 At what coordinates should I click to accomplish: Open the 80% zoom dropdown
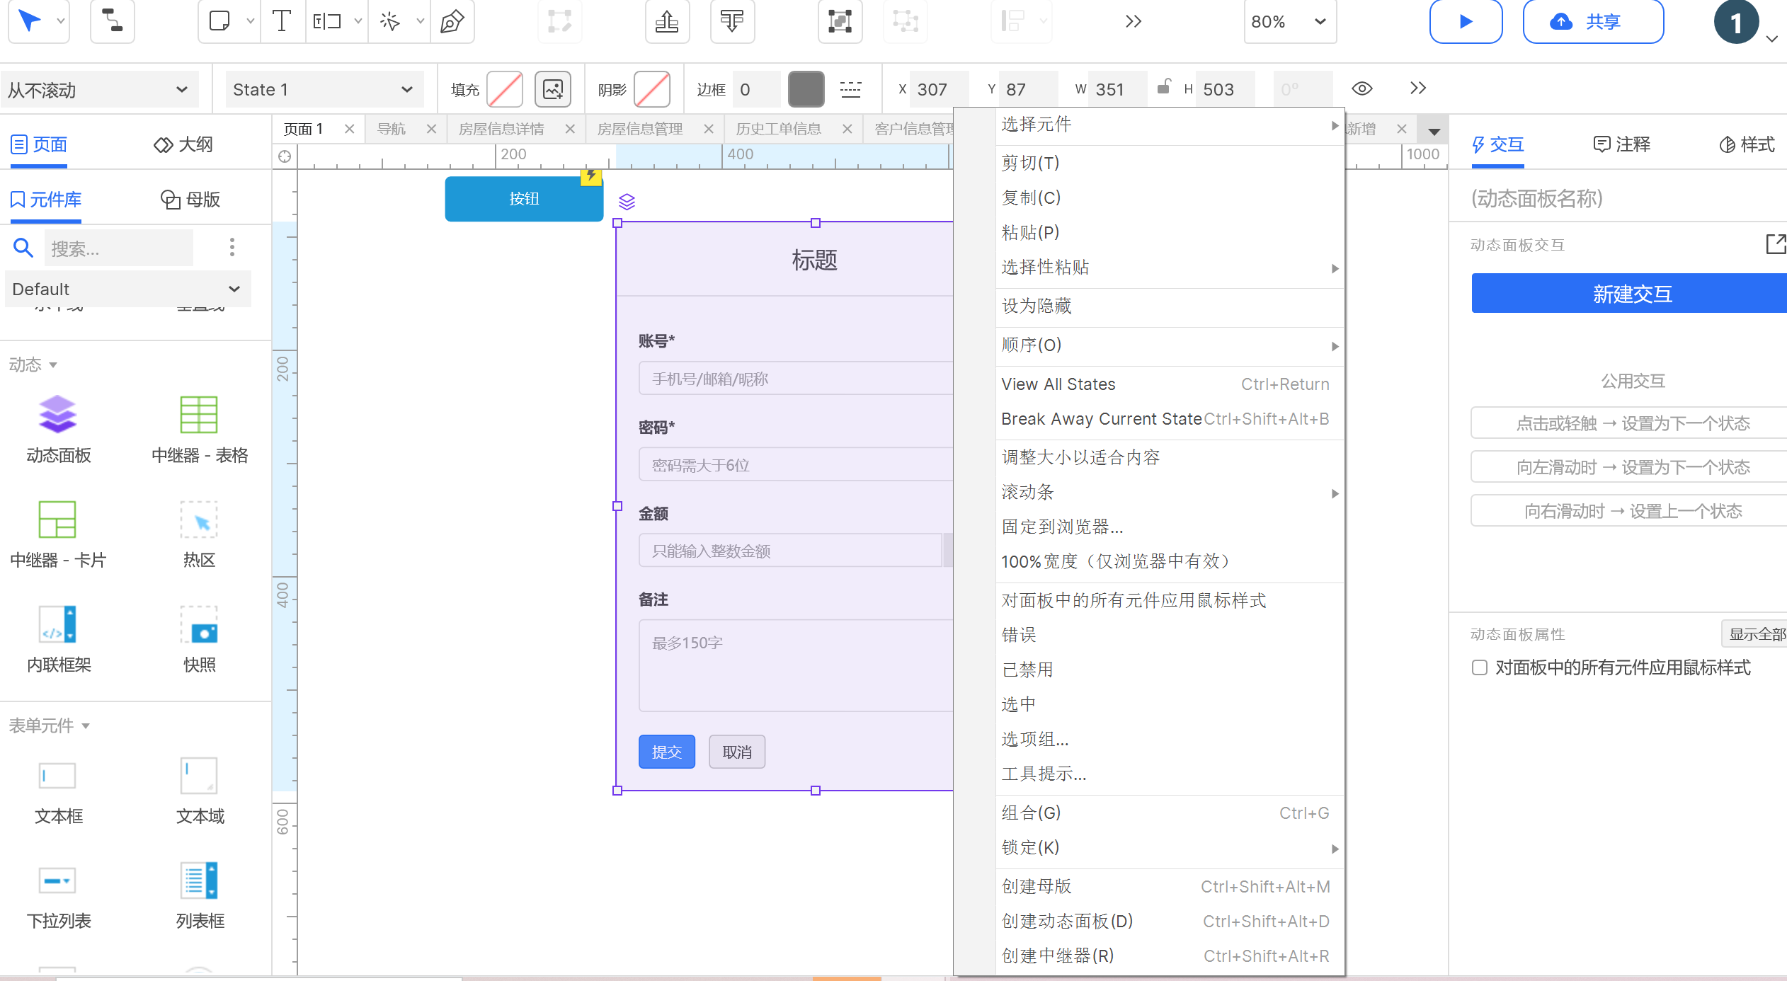1289,21
